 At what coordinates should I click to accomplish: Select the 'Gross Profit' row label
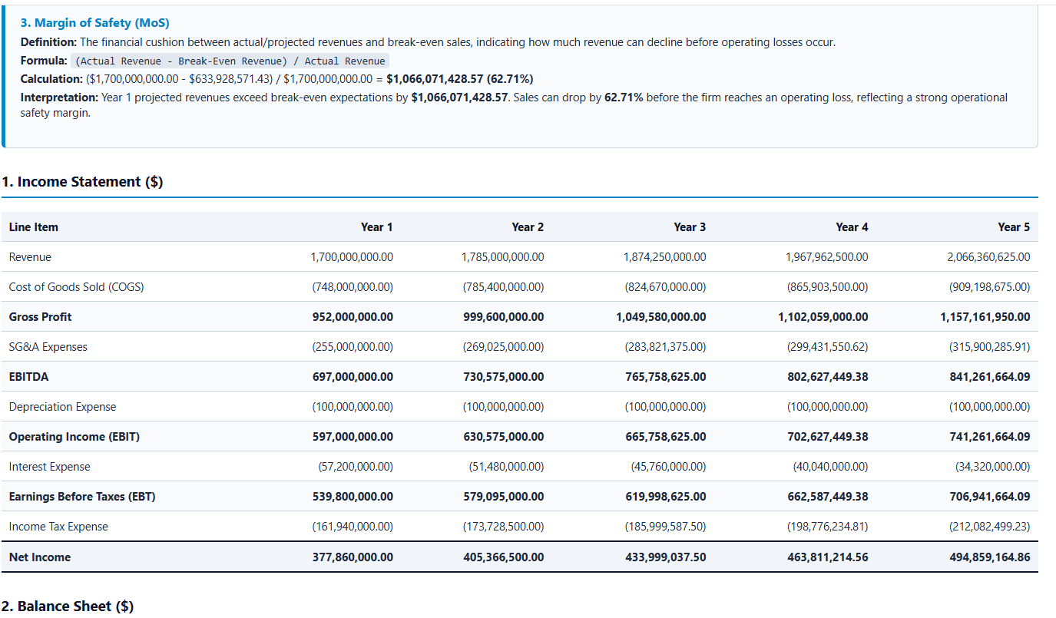click(x=40, y=317)
